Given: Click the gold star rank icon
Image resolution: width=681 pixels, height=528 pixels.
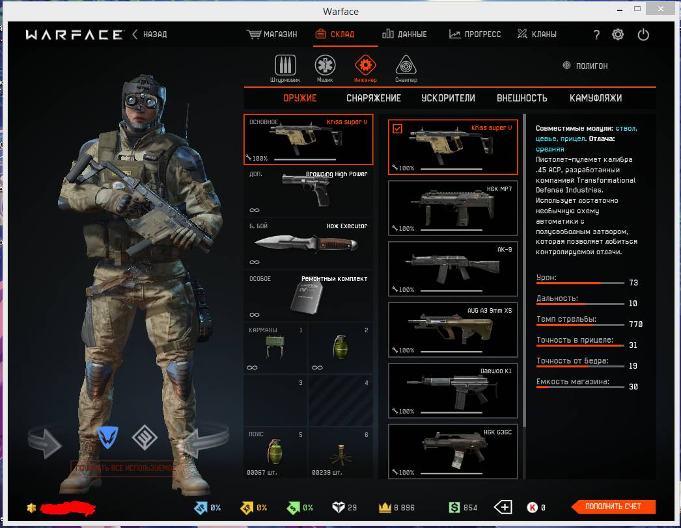Looking at the screenshot, I should (31, 508).
